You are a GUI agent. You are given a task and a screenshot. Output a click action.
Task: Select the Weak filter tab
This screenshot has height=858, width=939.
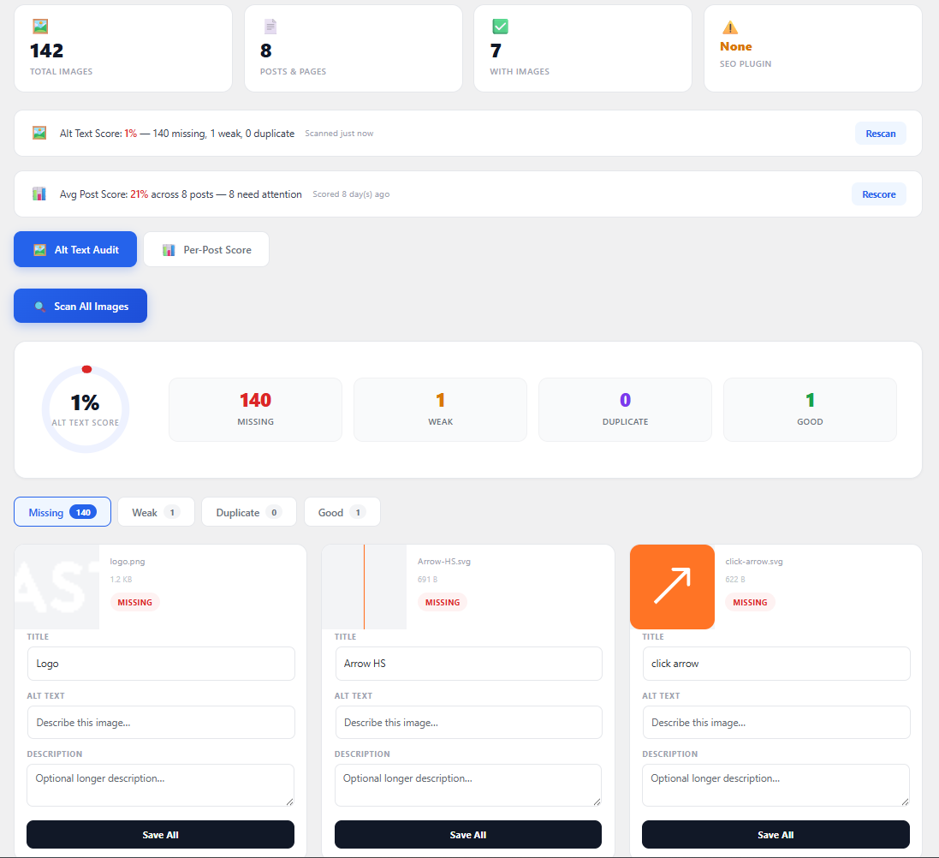(x=156, y=512)
